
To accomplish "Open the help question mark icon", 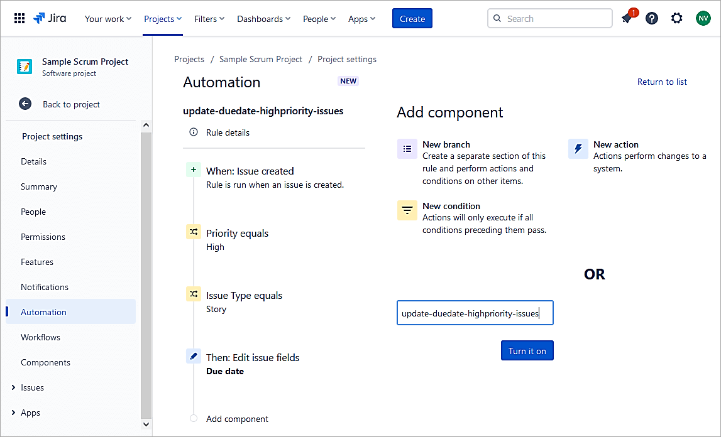I will (652, 18).
